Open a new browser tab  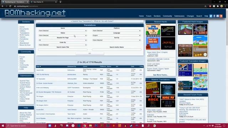60,2
